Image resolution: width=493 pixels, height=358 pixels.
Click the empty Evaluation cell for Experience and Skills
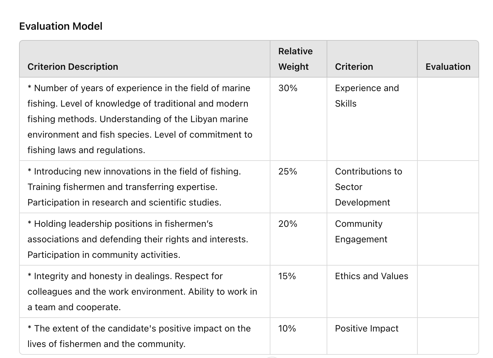(448, 119)
